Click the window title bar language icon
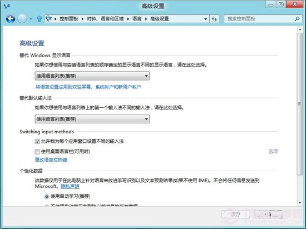 (7, 6)
